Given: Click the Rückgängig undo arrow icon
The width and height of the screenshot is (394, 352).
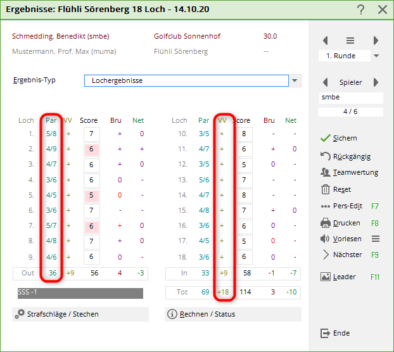Looking at the screenshot, I should click(326, 156).
